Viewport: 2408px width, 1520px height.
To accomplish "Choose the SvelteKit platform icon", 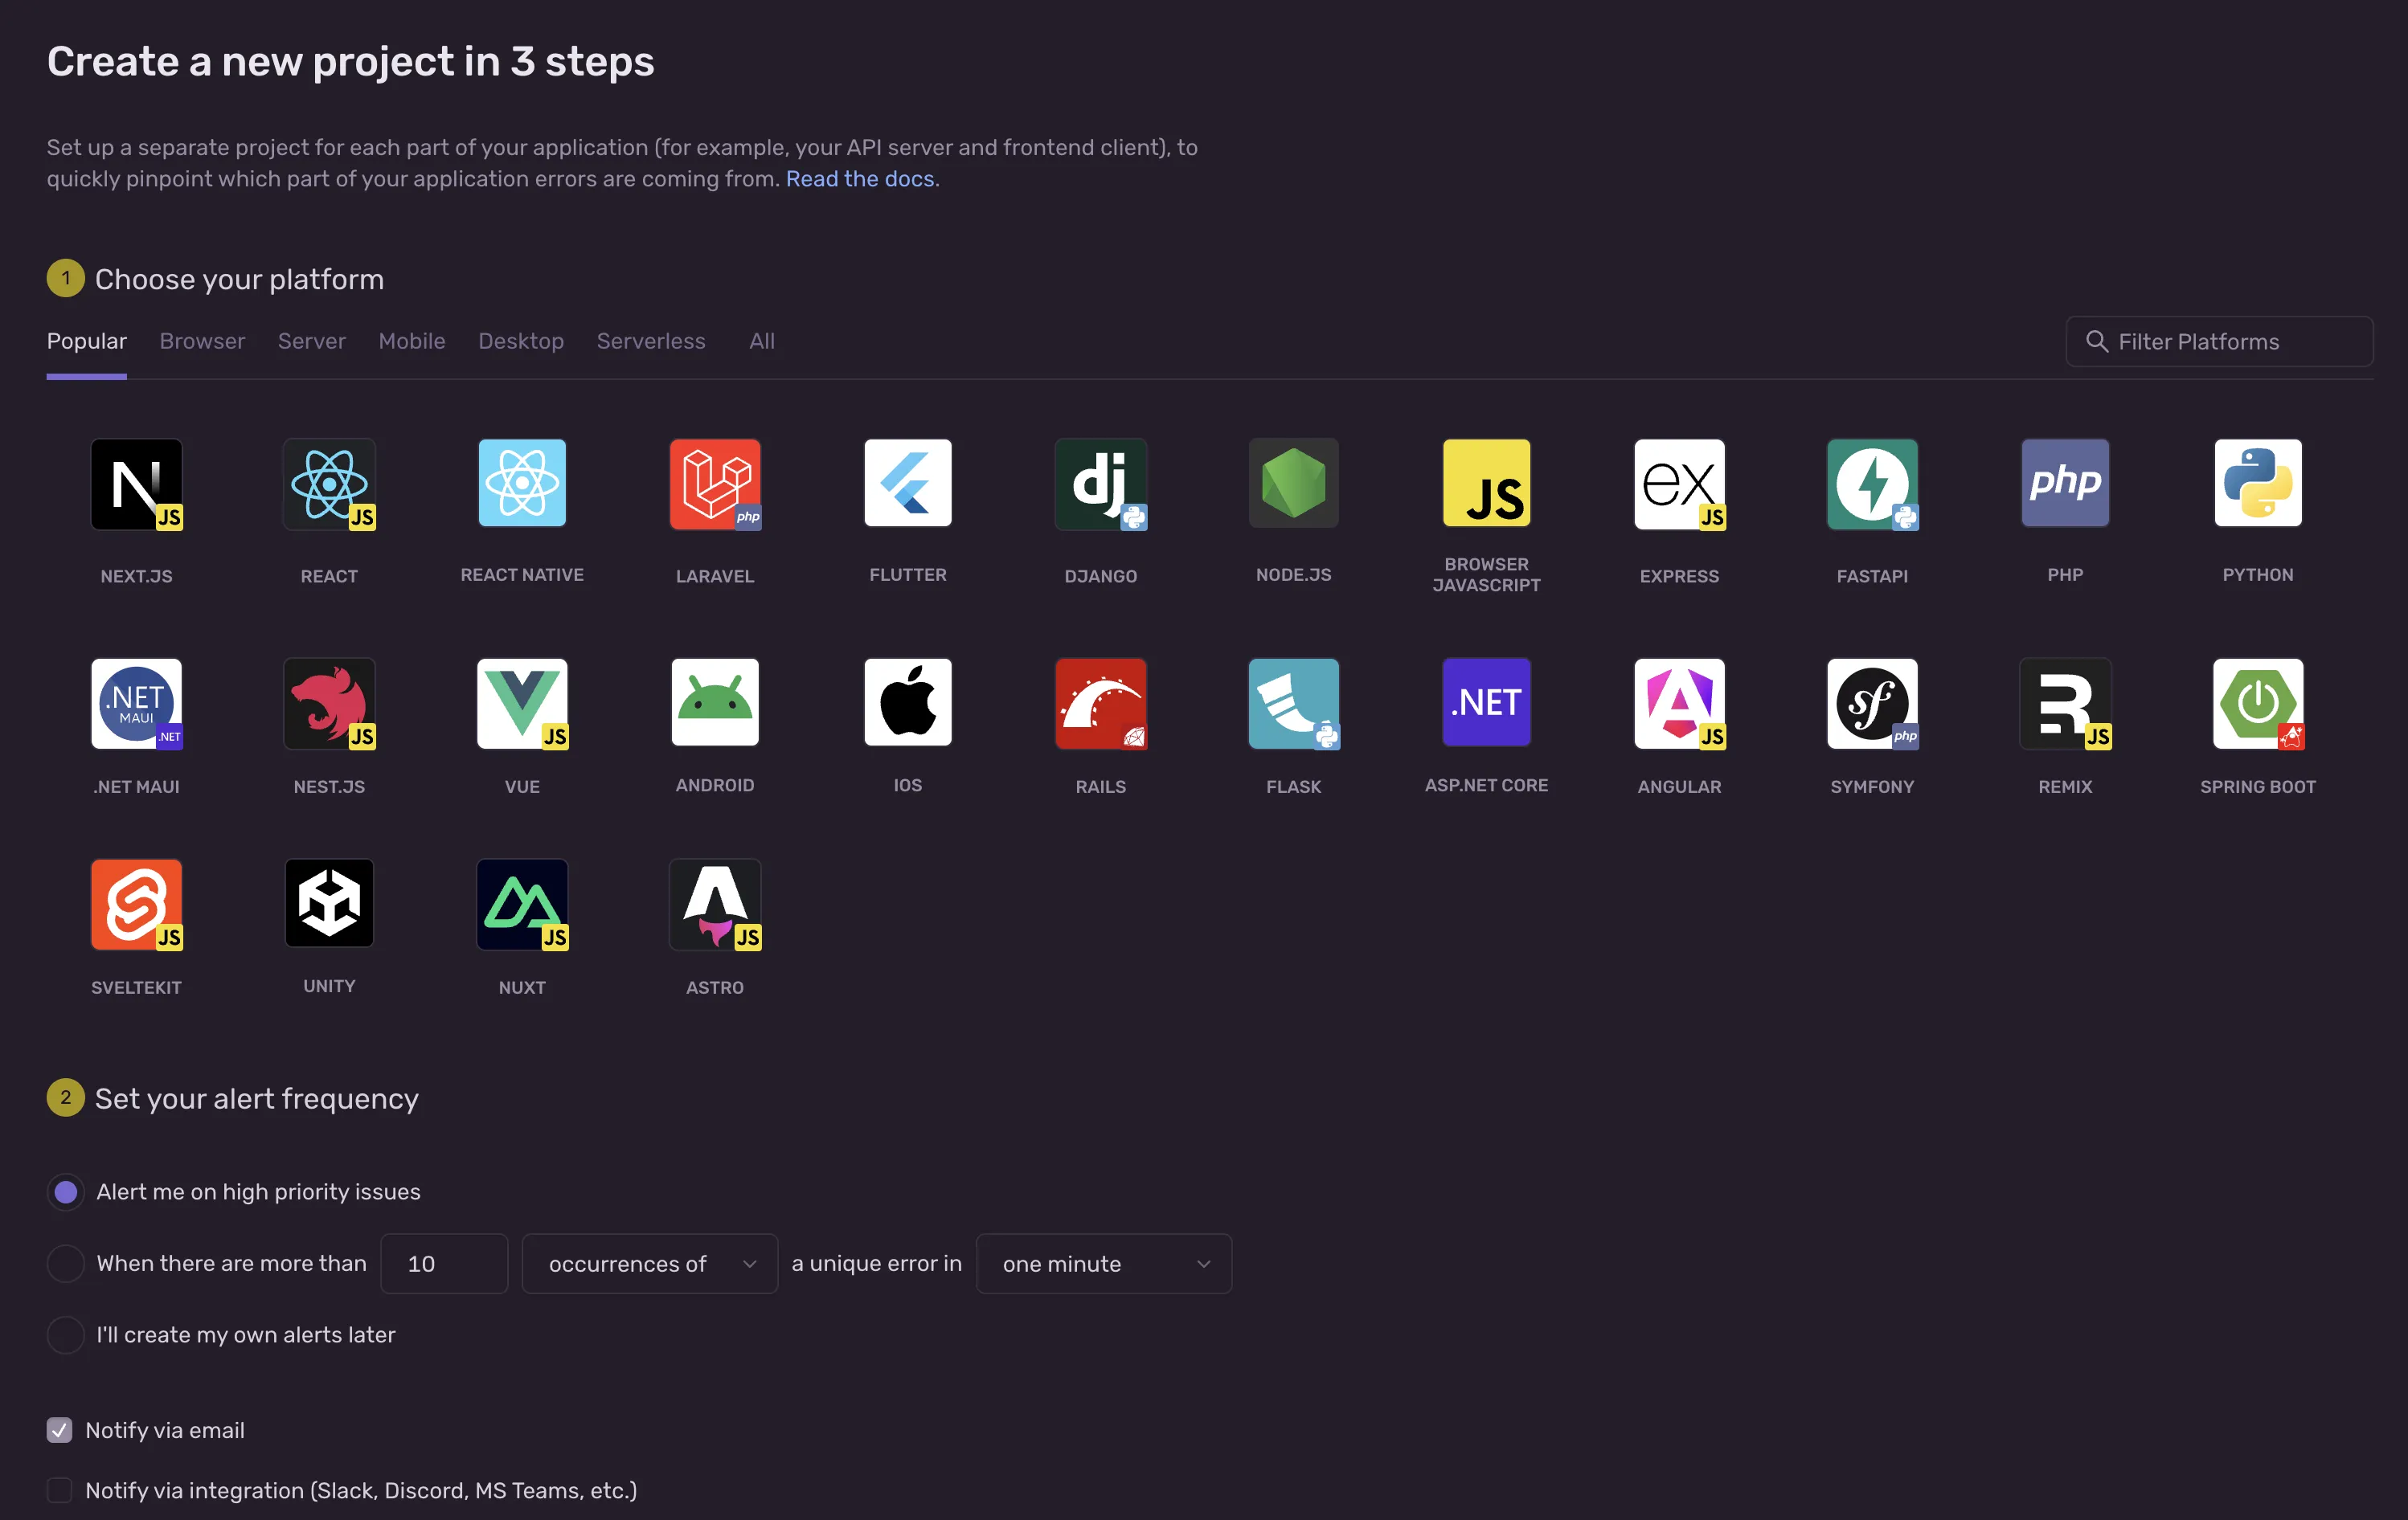I will (136, 905).
